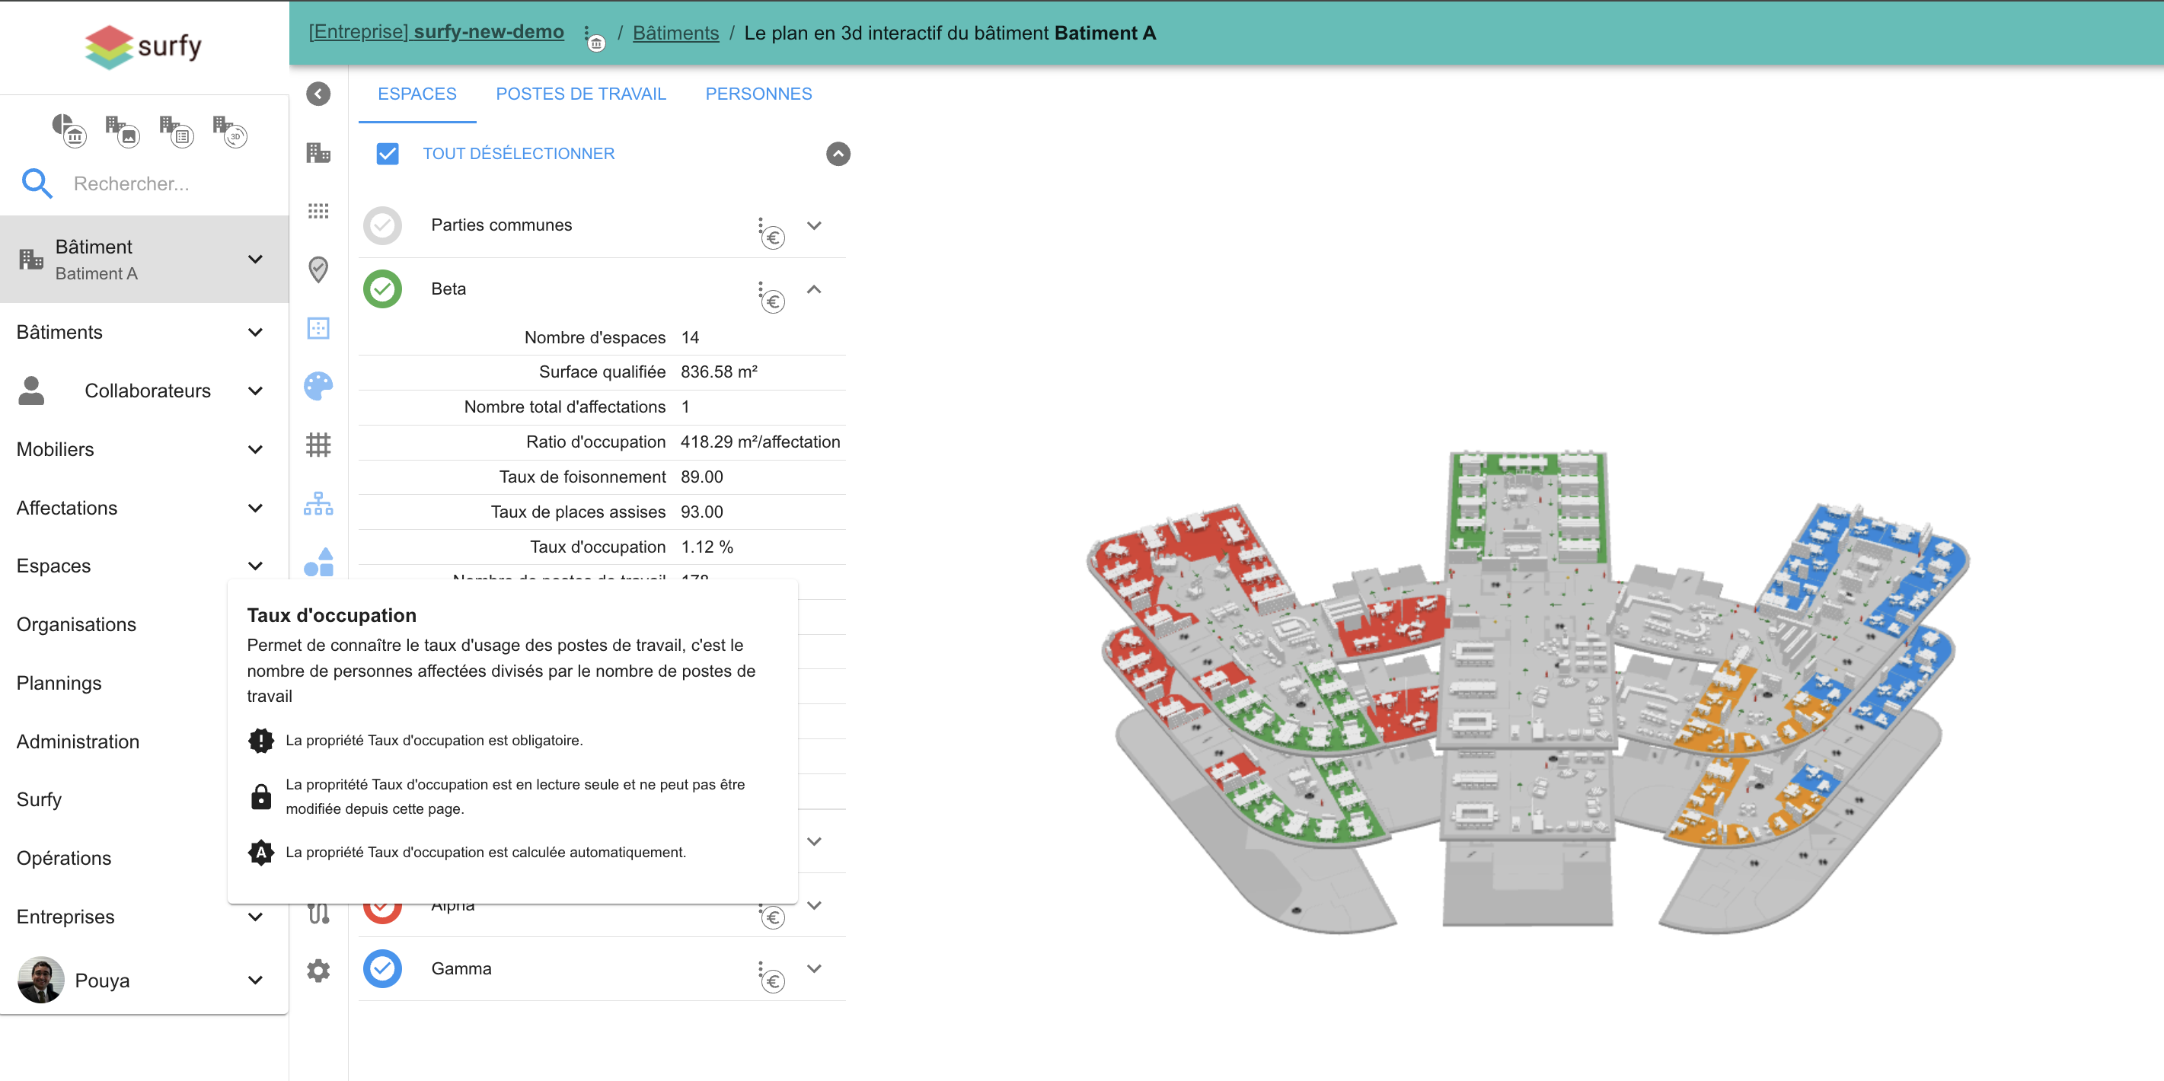
Task: Click the Rechercher search field
Action: coord(131,183)
